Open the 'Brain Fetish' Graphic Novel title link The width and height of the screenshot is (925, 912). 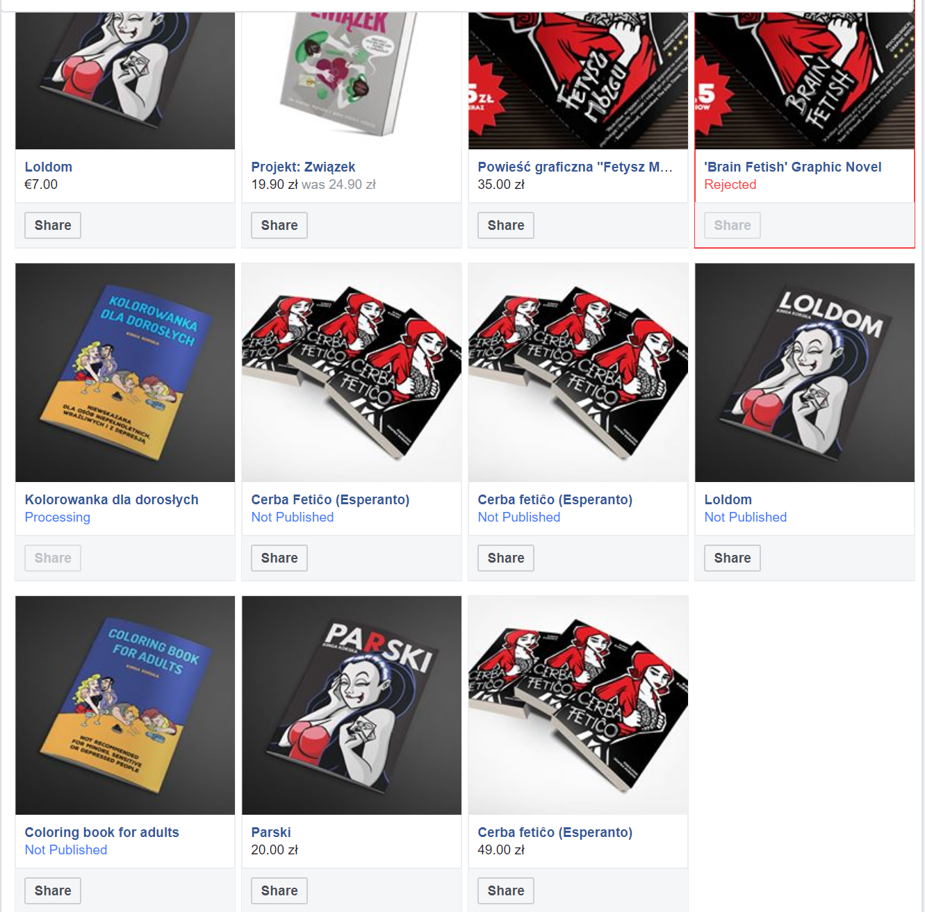point(793,167)
